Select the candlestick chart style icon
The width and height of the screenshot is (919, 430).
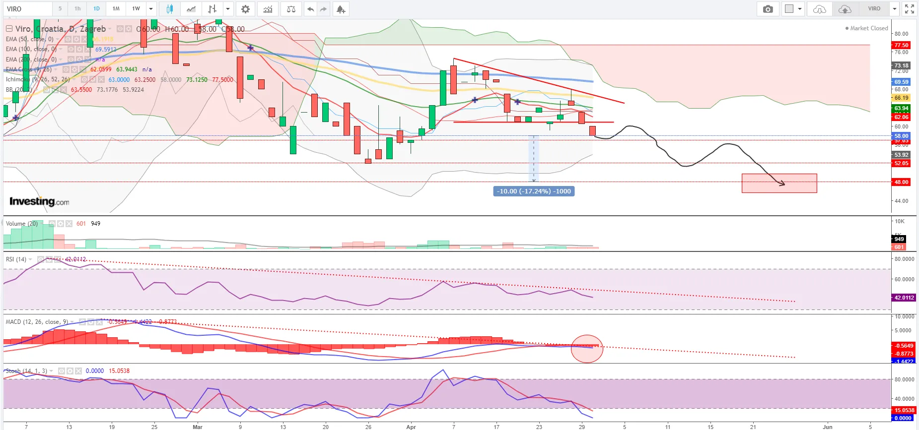(x=170, y=9)
